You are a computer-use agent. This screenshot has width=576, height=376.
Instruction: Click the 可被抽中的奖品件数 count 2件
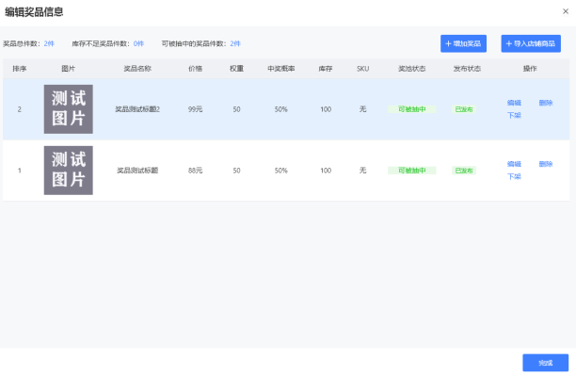pyautogui.click(x=235, y=43)
